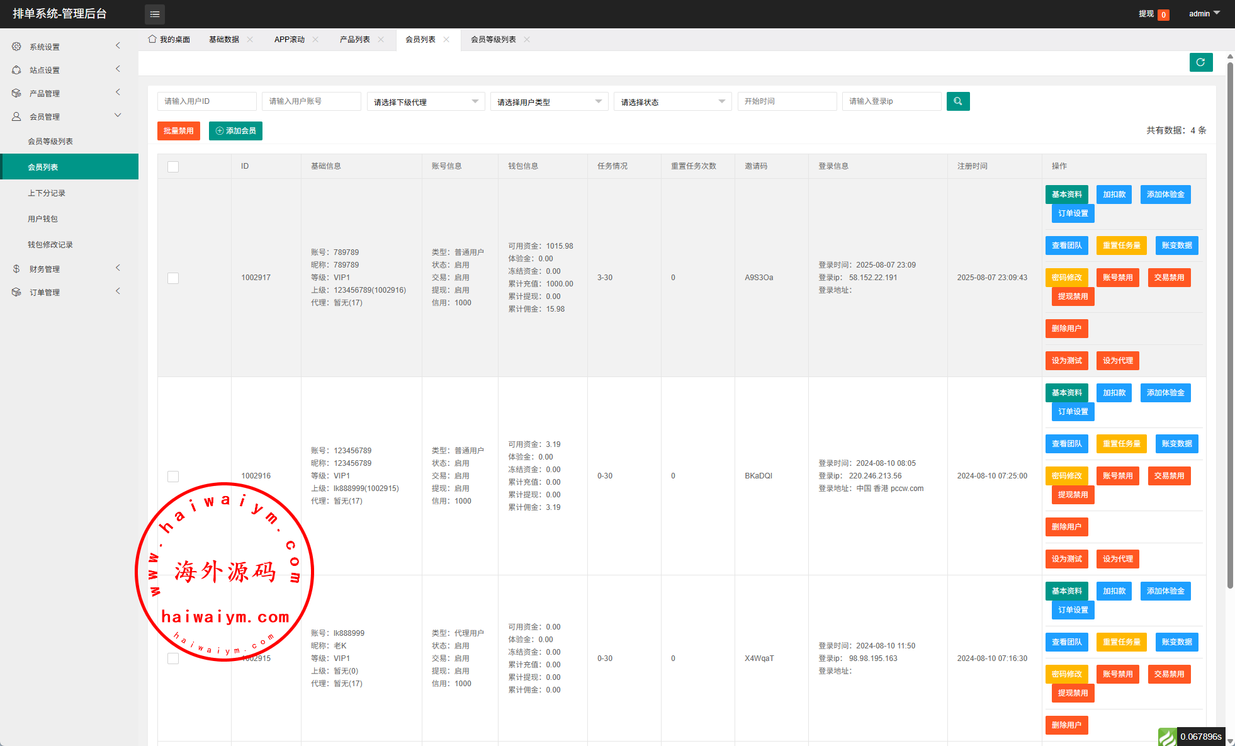The height and width of the screenshot is (746, 1235).
Task: Click the home icon on 我的桌面 tab
Action: pos(152,39)
